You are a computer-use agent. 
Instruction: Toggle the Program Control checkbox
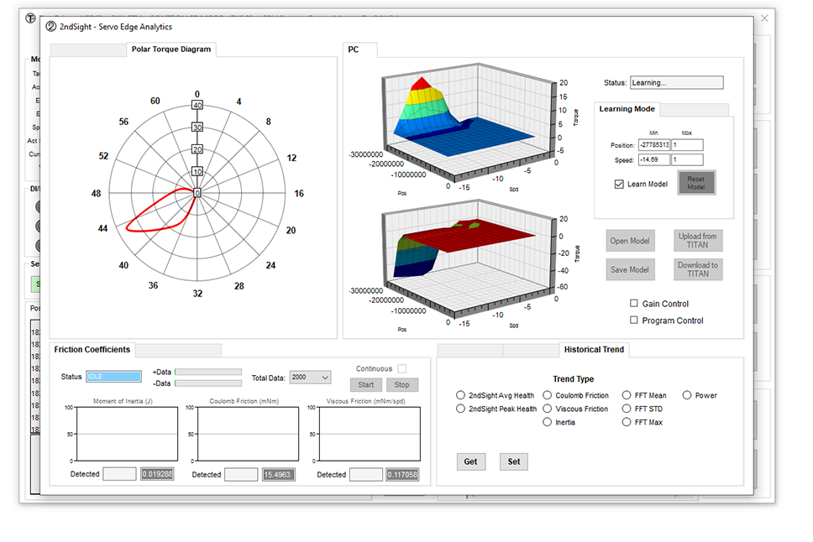coord(634,321)
